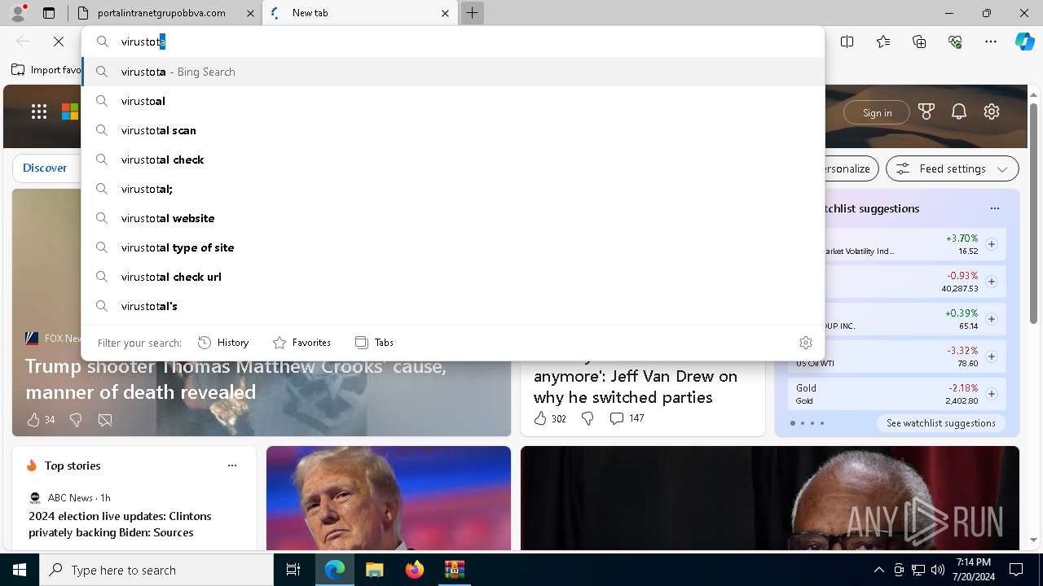1043x586 pixels.
Task: Open page settings gear
Action: (992, 112)
